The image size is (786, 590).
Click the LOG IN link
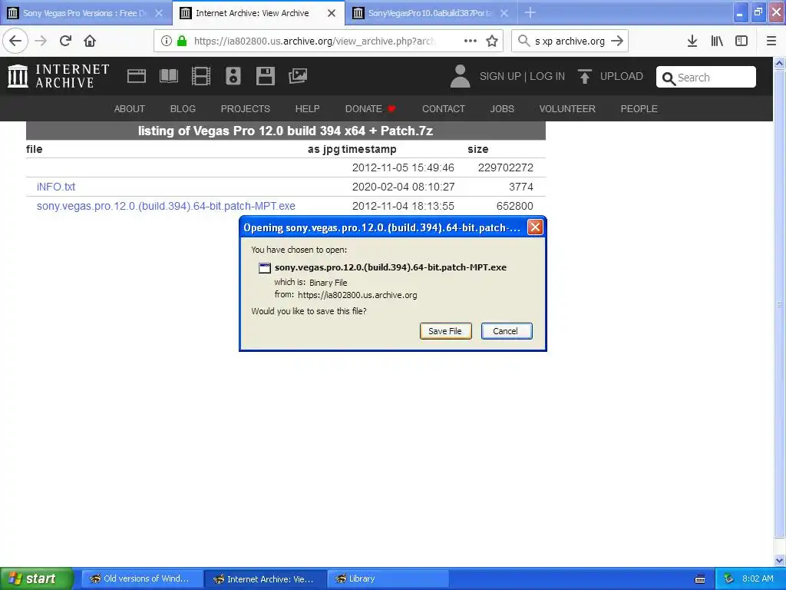(547, 76)
